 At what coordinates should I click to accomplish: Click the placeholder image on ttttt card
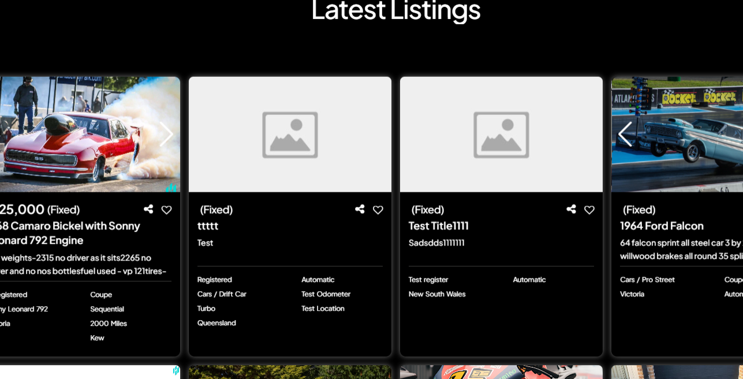[290, 135]
